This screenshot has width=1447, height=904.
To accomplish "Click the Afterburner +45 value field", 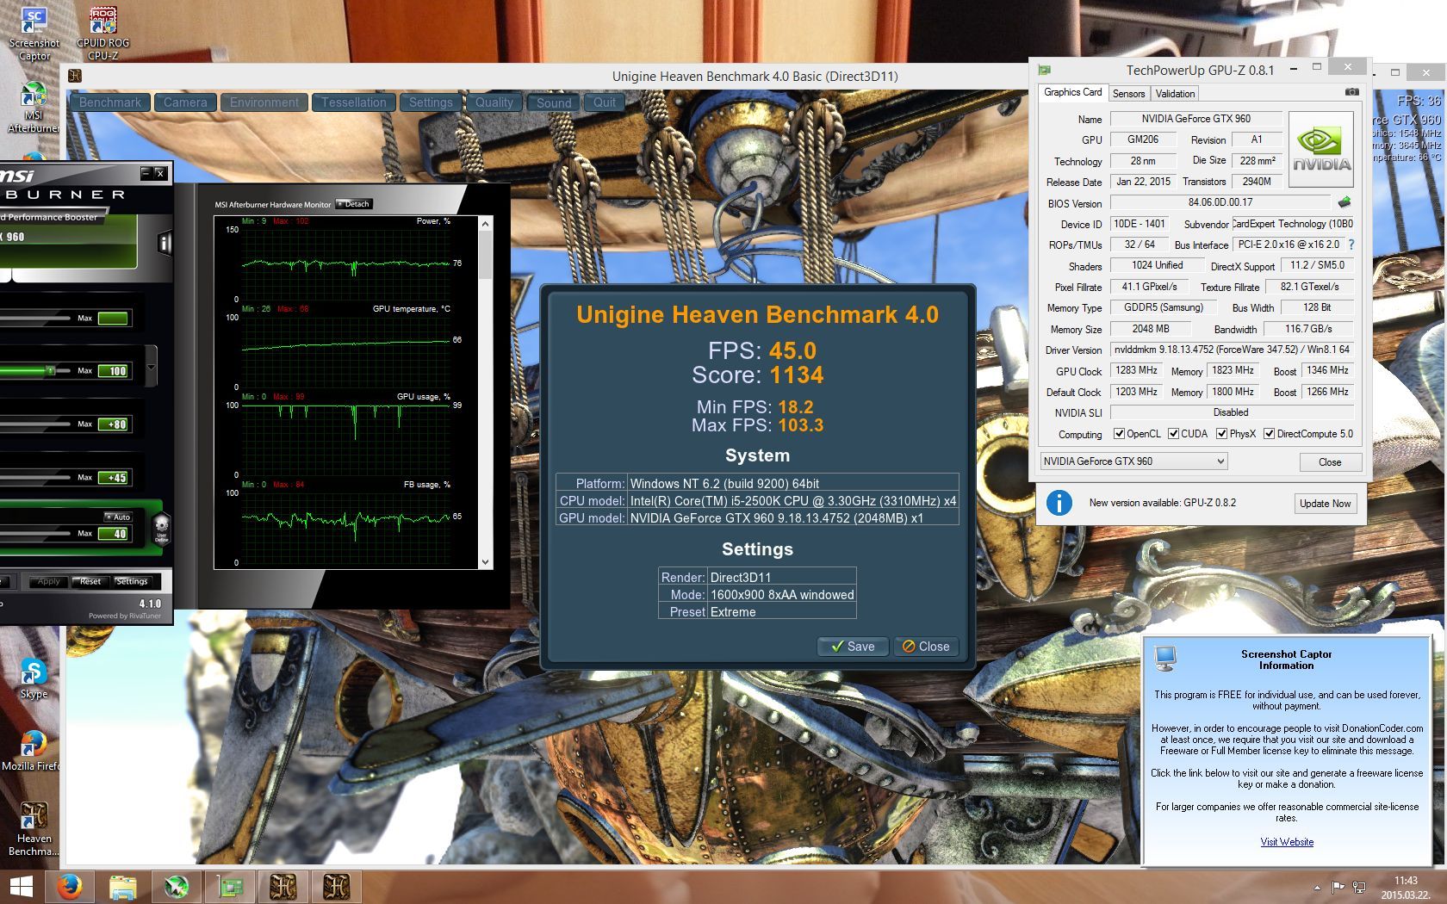I will pyautogui.click(x=115, y=478).
